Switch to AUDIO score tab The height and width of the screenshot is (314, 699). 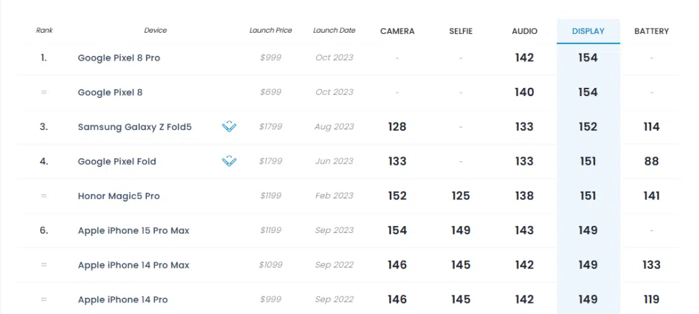click(x=524, y=31)
